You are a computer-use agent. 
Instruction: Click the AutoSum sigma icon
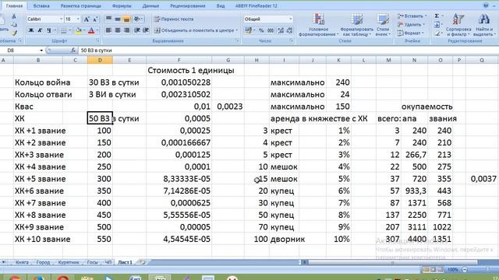[437, 16]
